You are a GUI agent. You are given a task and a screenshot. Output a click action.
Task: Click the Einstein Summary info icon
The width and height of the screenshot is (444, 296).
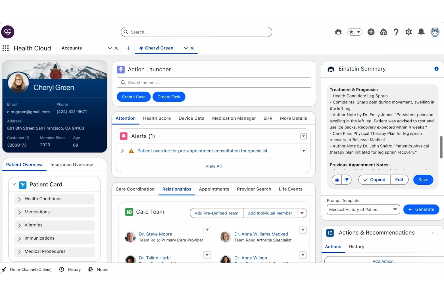(436, 69)
